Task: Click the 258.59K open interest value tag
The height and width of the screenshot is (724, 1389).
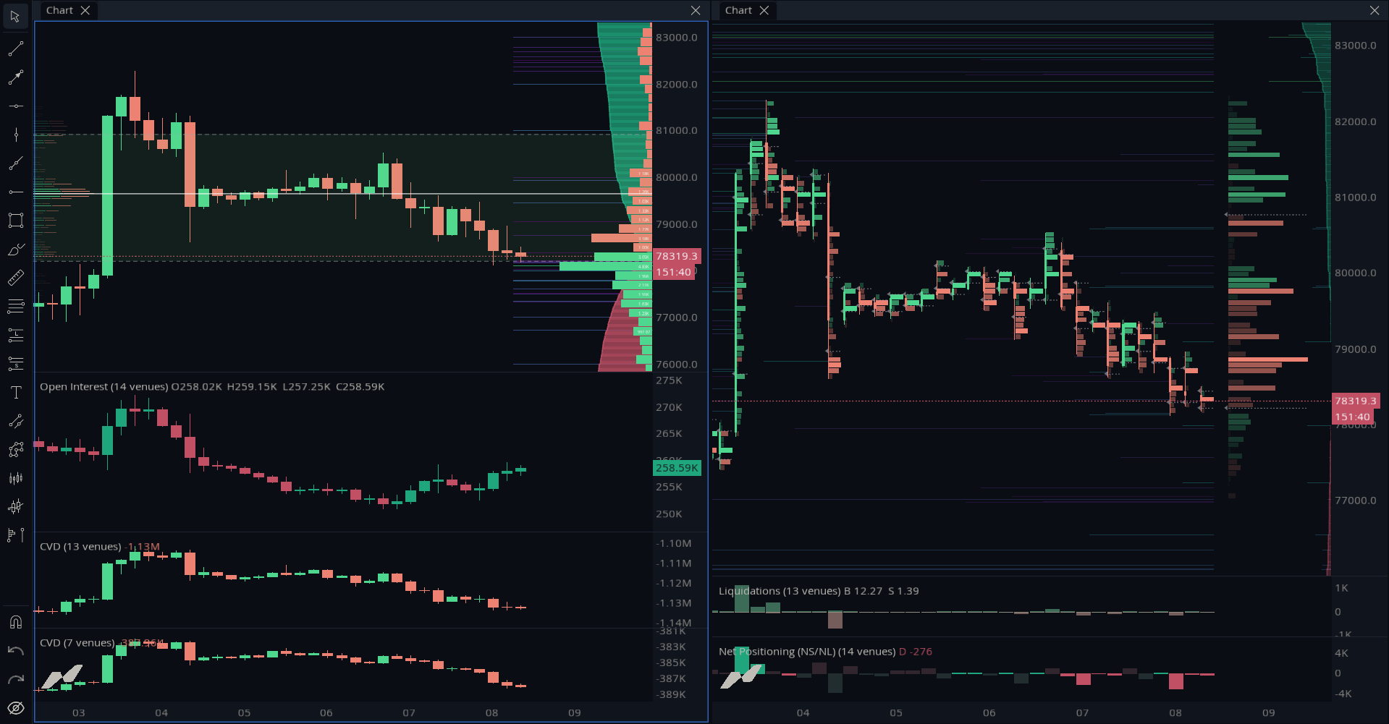Action: coord(677,468)
